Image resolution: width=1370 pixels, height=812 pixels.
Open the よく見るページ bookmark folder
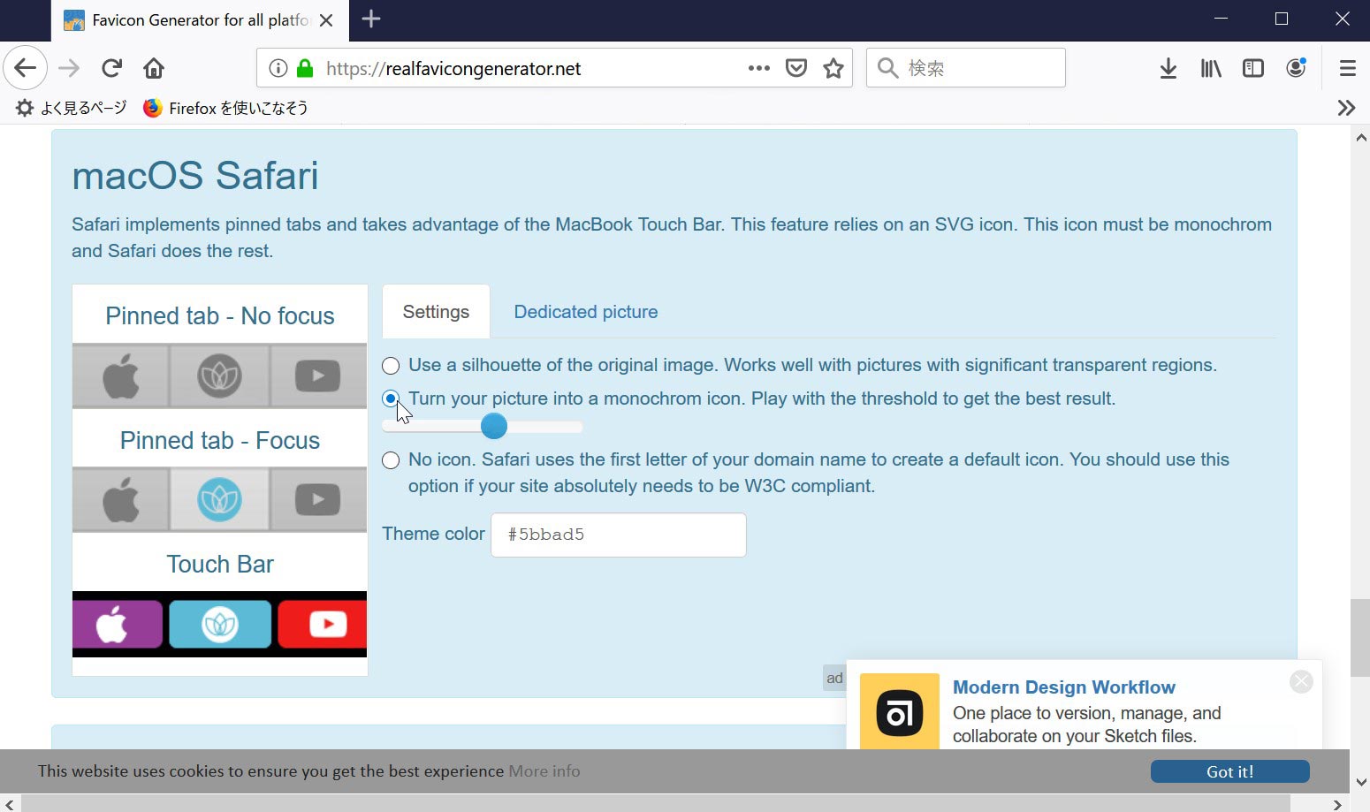pyautogui.click(x=72, y=108)
